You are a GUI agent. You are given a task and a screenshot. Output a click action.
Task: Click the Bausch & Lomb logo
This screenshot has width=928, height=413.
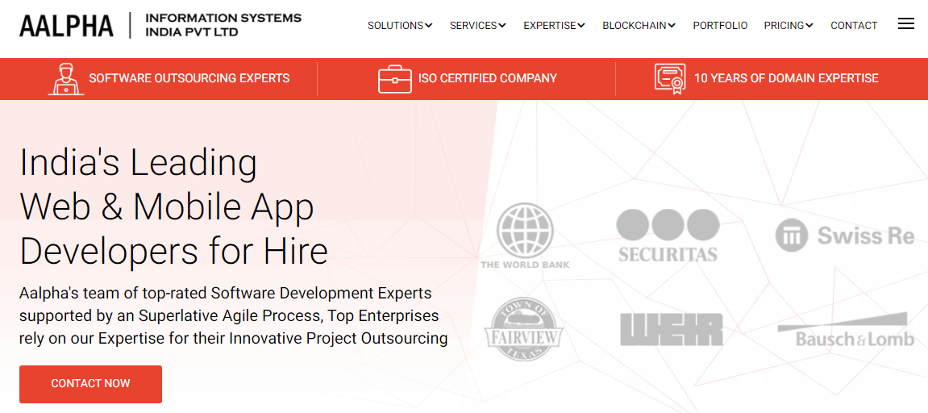click(x=845, y=329)
